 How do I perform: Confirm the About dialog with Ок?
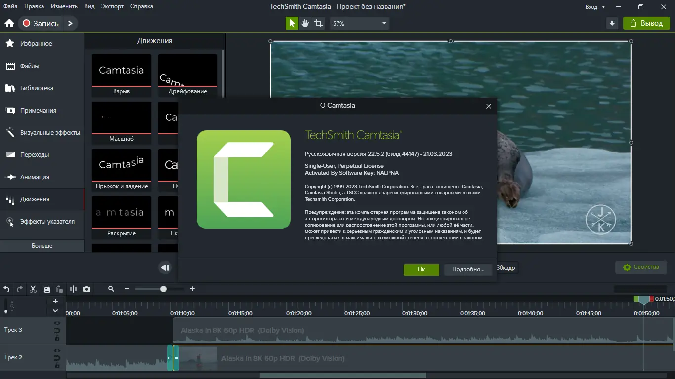click(421, 270)
